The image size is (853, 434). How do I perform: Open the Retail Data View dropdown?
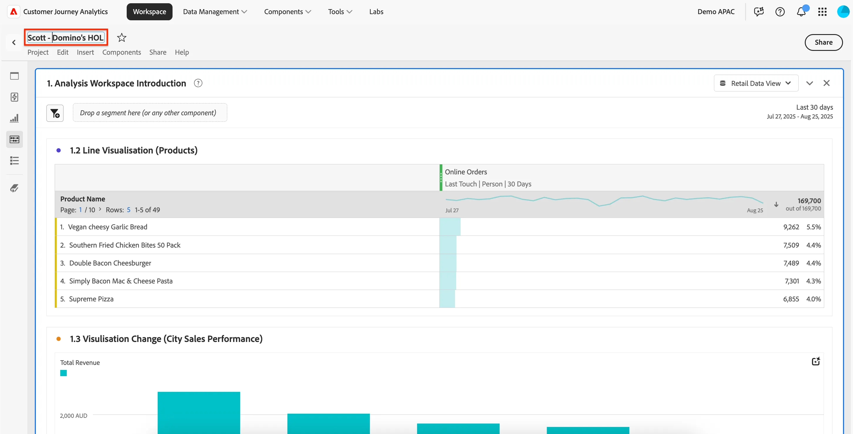pyautogui.click(x=756, y=83)
